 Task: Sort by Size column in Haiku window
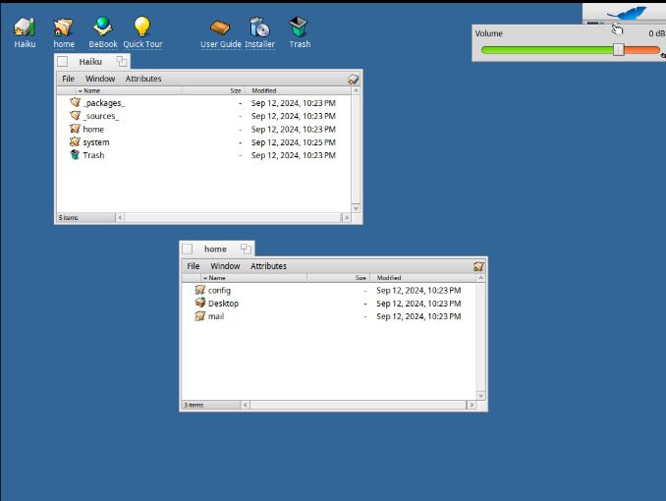(213, 90)
